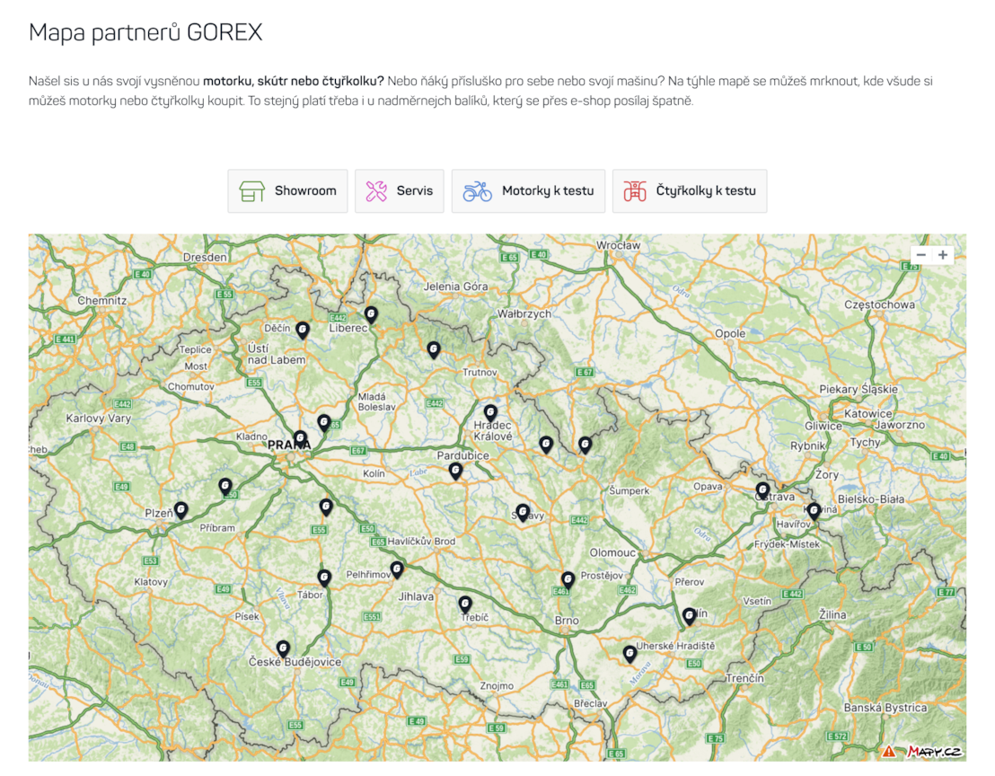
Task: Select partner pin west of Trutnov
Action: point(434,349)
